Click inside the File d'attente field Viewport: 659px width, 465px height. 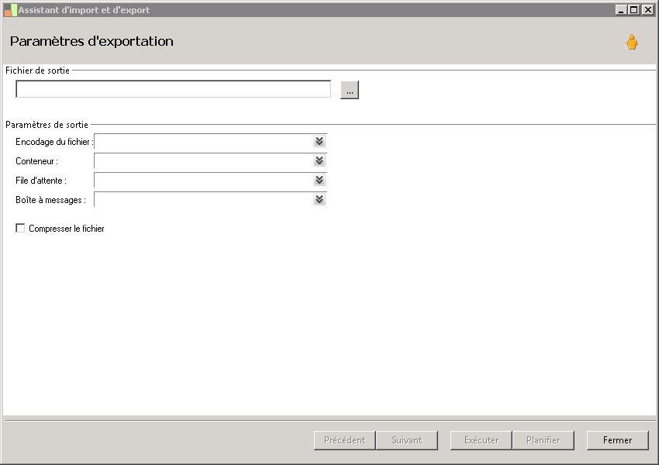(203, 181)
